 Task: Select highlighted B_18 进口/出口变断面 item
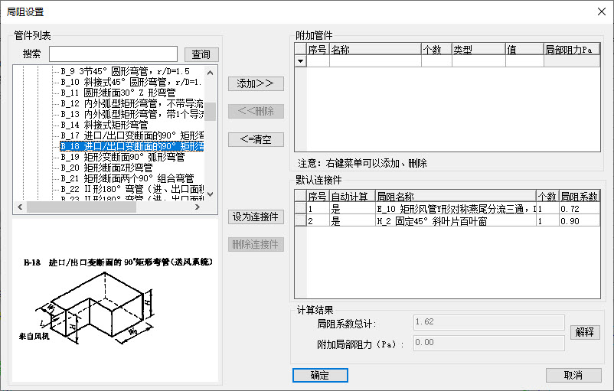[x=132, y=146]
